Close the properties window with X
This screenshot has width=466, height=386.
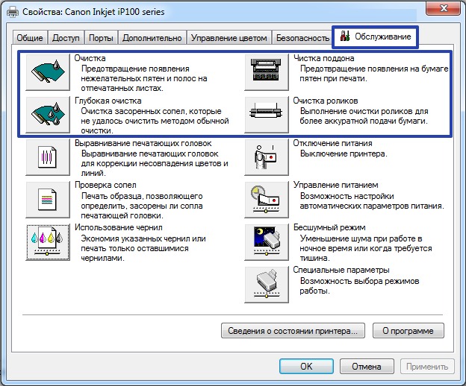pyautogui.click(x=444, y=8)
